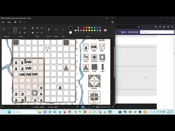Expand the Flip dropdown arrow
This screenshot has width=175, height=131.
[x=27, y=33]
